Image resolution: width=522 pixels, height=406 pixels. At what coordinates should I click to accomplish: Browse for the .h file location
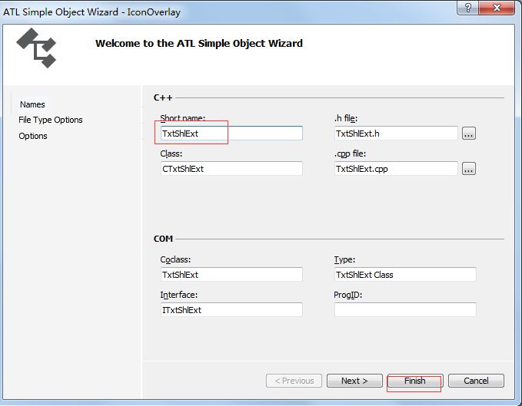tap(469, 134)
